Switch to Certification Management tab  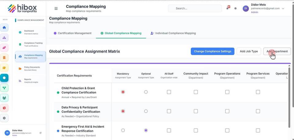[73, 33]
